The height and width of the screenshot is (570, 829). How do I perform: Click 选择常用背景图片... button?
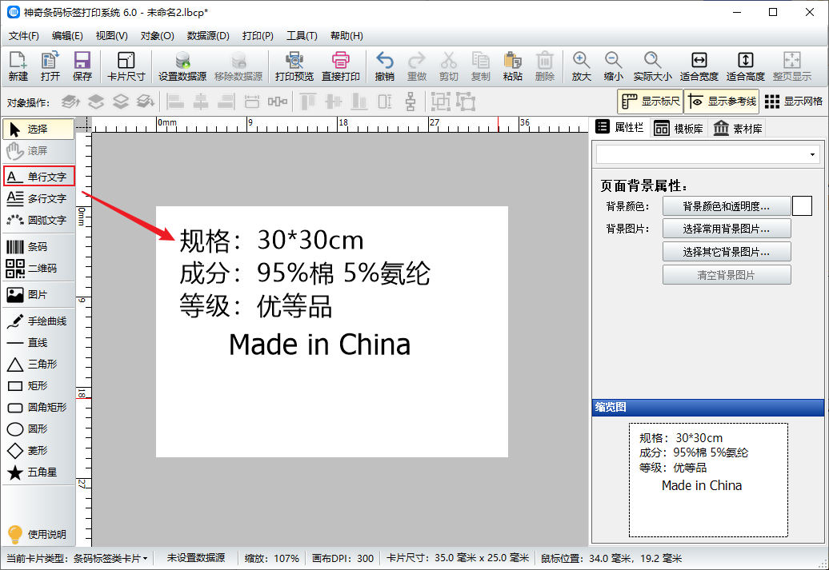[x=727, y=229]
